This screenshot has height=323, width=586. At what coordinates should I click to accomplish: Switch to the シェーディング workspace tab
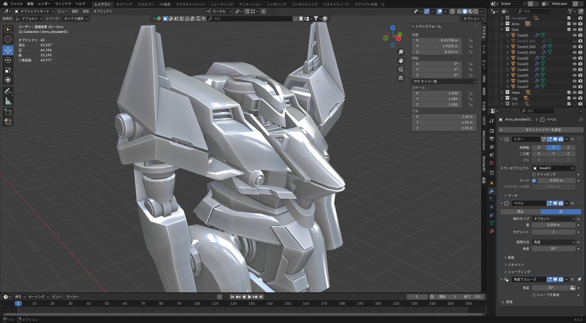(221, 4)
